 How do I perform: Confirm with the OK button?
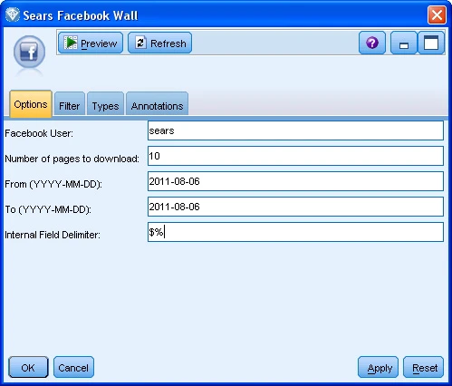click(x=28, y=367)
